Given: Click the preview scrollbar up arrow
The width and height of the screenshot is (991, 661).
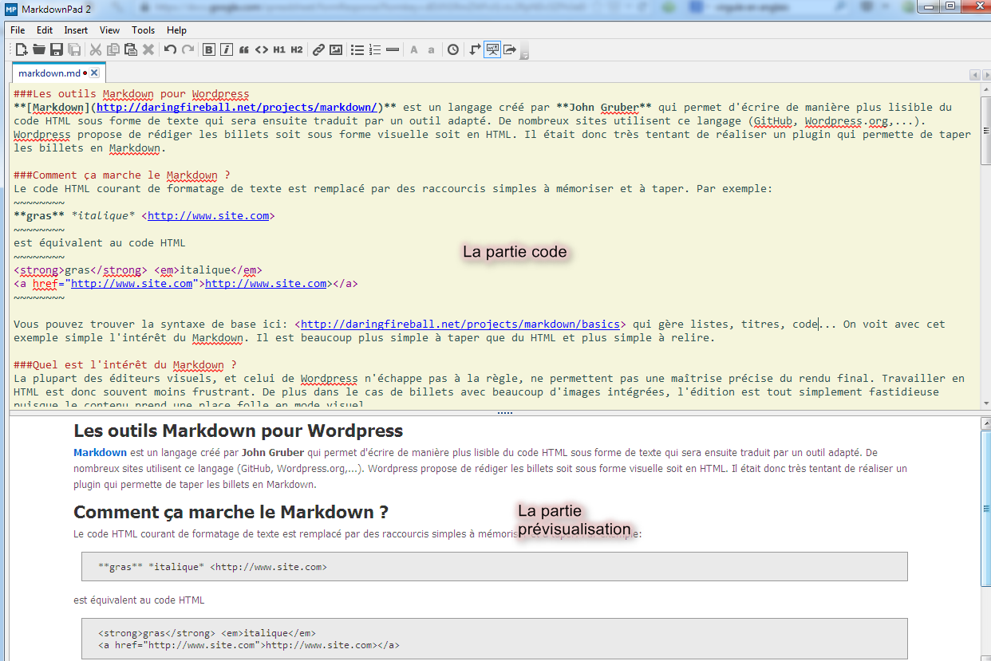Looking at the screenshot, I should click(x=985, y=423).
